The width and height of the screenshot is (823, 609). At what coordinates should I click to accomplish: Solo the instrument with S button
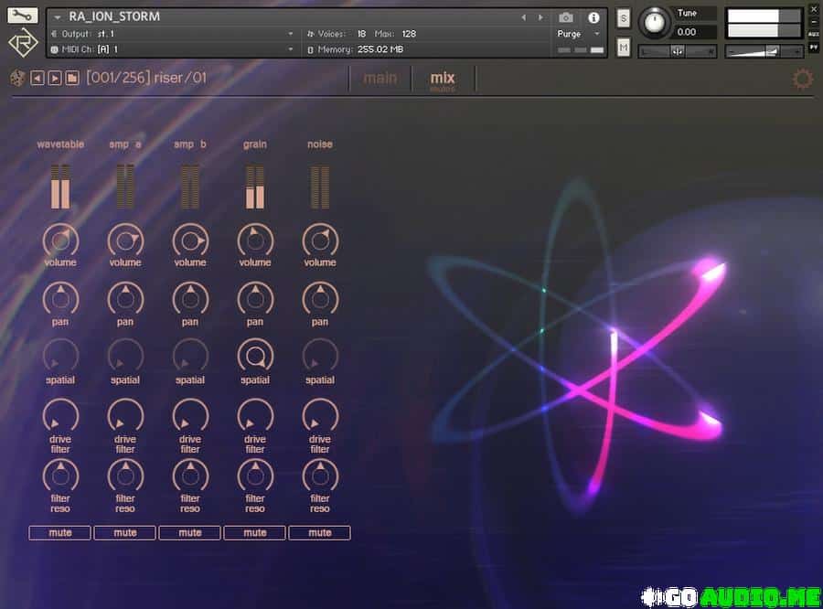coord(624,18)
